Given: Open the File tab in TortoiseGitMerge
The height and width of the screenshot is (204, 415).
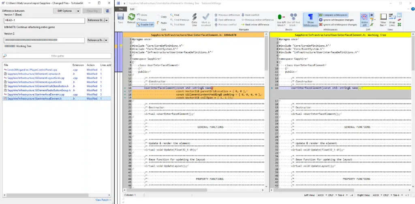Looking at the screenshot, I should (121, 9).
